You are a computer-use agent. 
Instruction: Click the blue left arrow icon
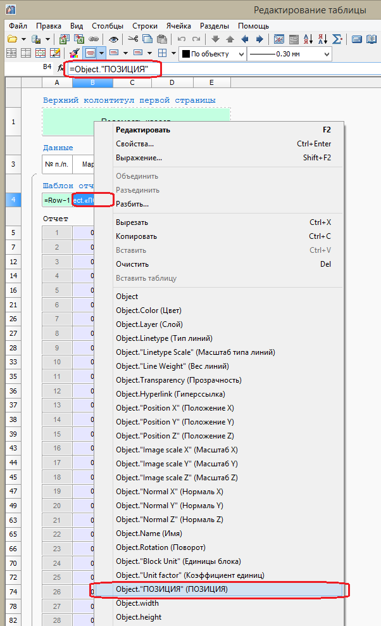(x=245, y=39)
